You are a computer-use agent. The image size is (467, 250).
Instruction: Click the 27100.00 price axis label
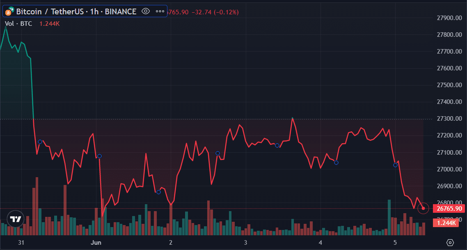[x=449, y=152]
